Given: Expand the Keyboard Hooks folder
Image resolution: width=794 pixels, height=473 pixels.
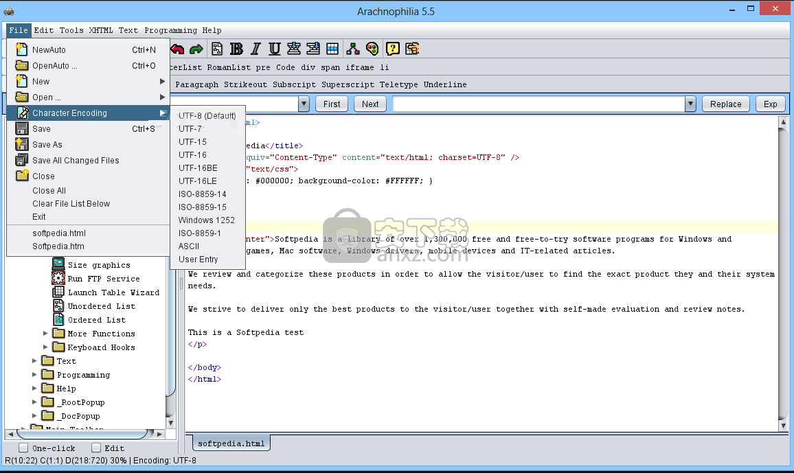Looking at the screenshot, I should [45, 347].
